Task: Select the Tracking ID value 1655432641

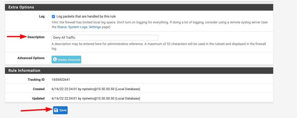Action: pos(61,80)
